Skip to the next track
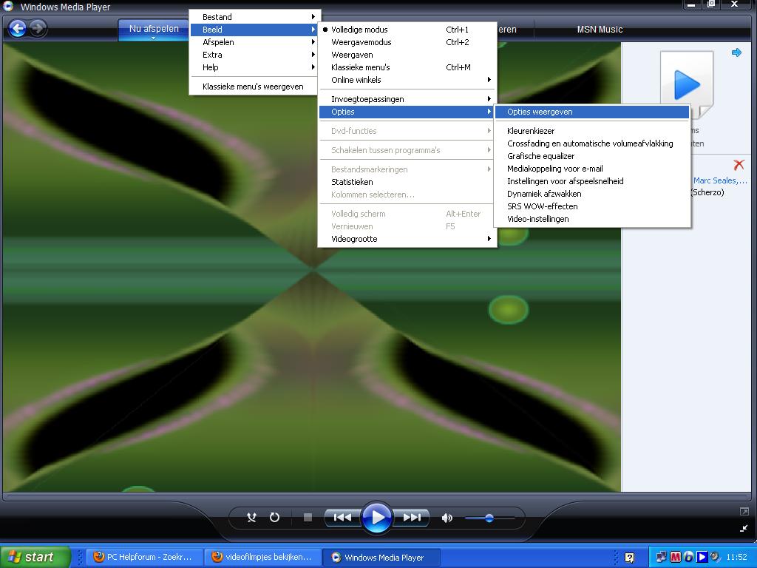The width and height of the screenshot is (757, 568). (411, 517)
